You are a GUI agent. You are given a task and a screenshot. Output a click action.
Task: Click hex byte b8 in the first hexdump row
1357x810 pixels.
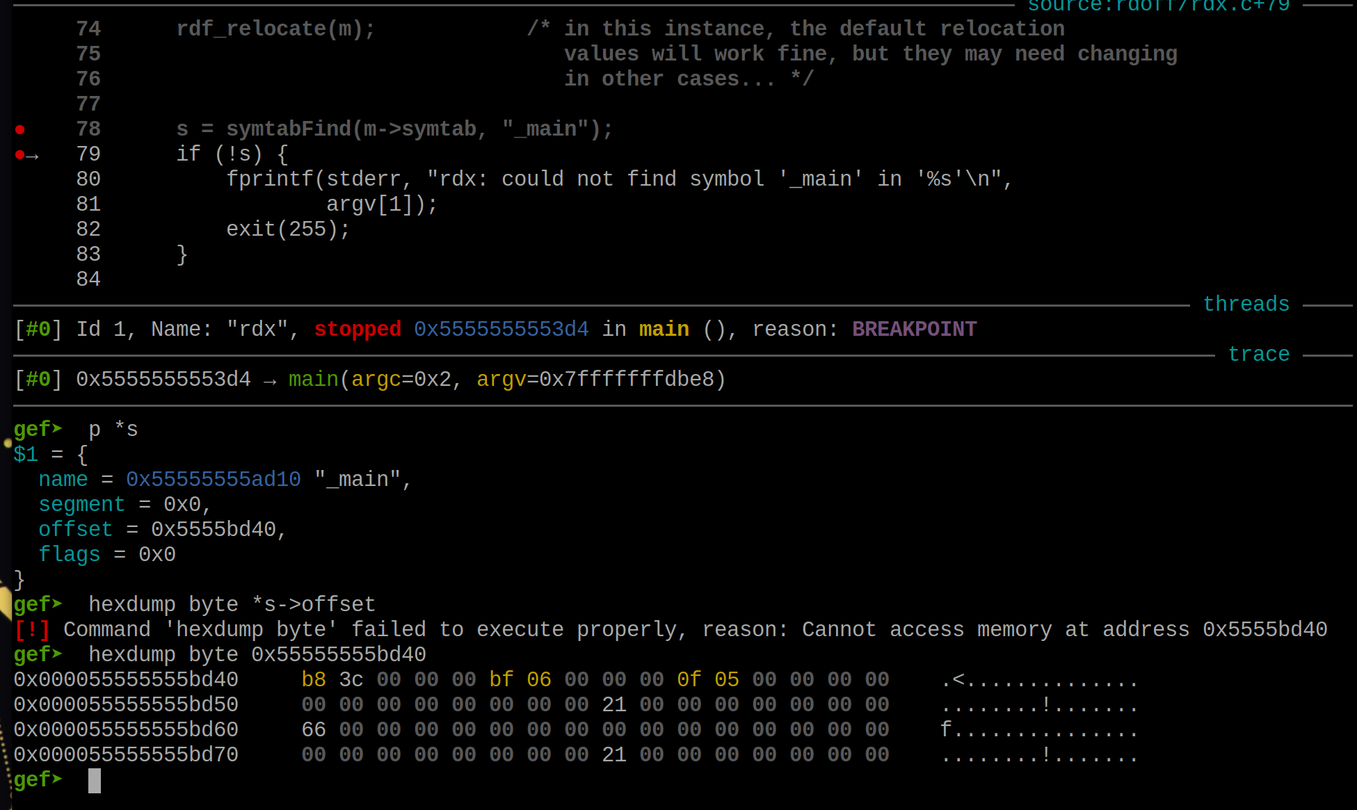[x=313, y=680]
